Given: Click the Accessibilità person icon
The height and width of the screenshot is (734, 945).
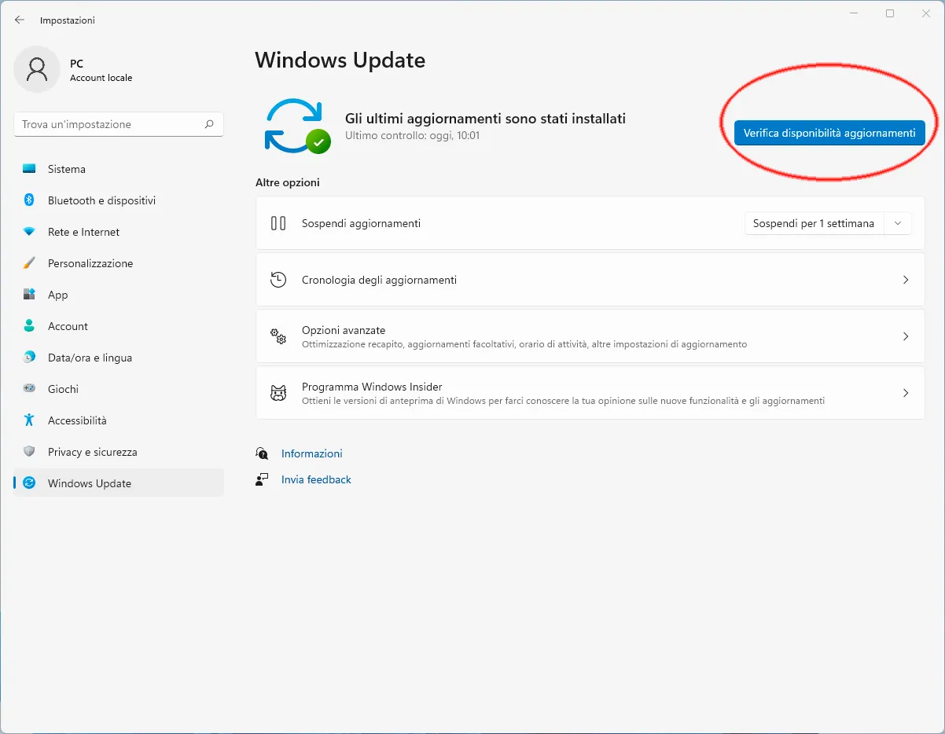Looking at the screenshot, I should (31, 420).
